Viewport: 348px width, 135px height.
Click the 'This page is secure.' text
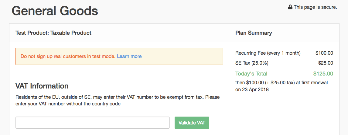(315, 7)
